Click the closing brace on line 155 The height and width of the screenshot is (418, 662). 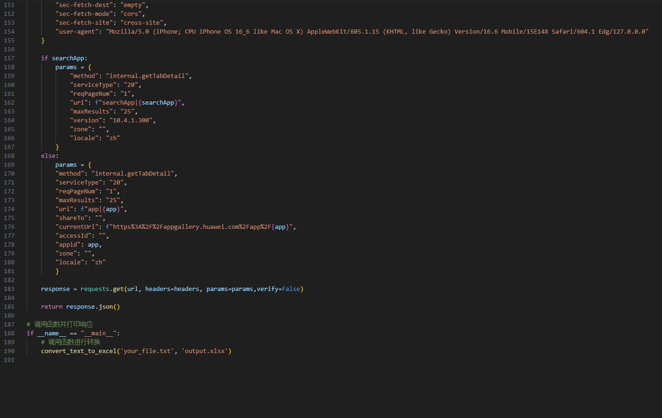click(43, 41)
